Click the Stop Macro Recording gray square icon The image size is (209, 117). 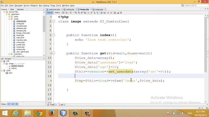point(111,13)
